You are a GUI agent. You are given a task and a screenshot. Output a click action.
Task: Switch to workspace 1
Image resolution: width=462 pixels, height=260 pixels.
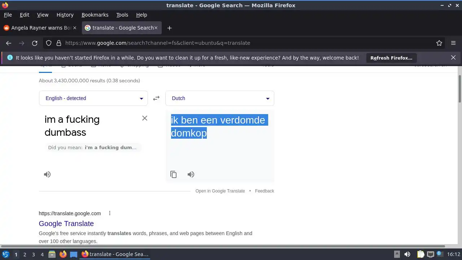coord(16,254)
